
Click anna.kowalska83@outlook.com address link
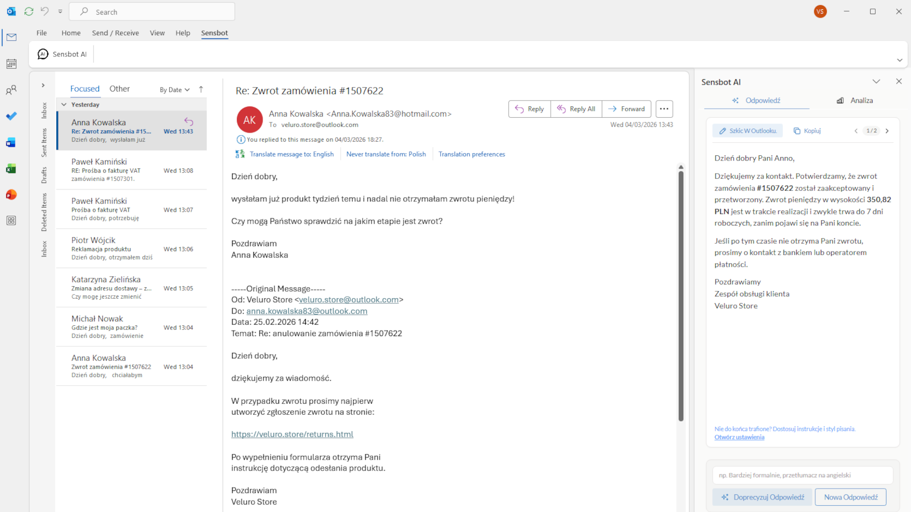[x=307, y=311]
